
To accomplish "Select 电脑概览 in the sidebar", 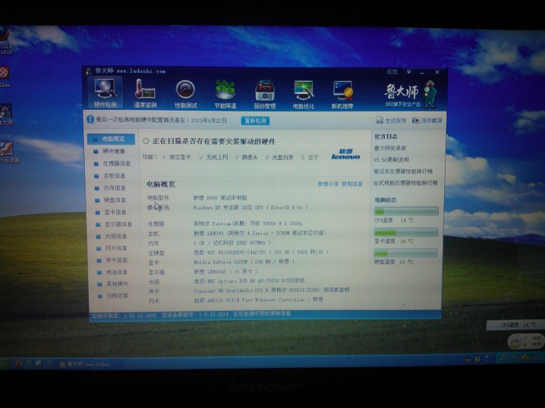I will coord(112,139).
